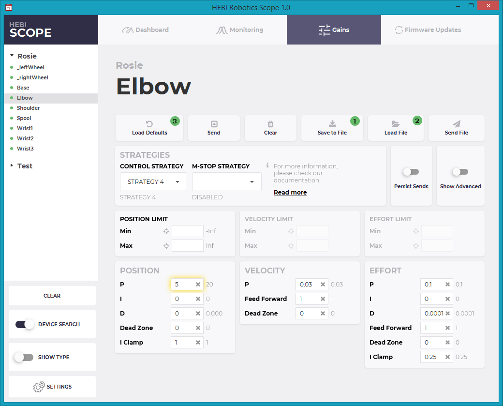
Task: Select the Shoulder module in the sidebar
Action: tap(28, 108)
